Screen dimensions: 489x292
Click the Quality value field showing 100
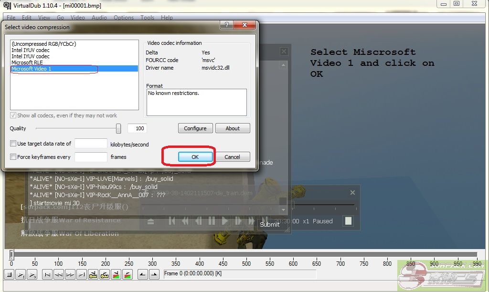click(x=137, y=128)
